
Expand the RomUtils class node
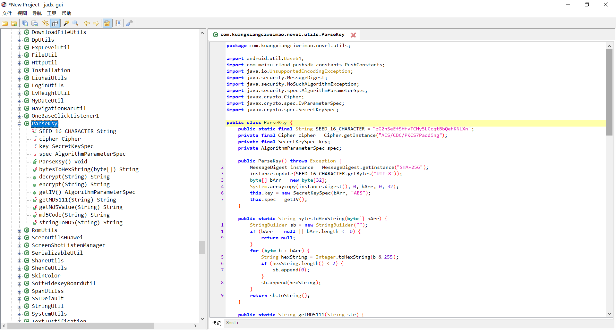click(x=19, y=231)
